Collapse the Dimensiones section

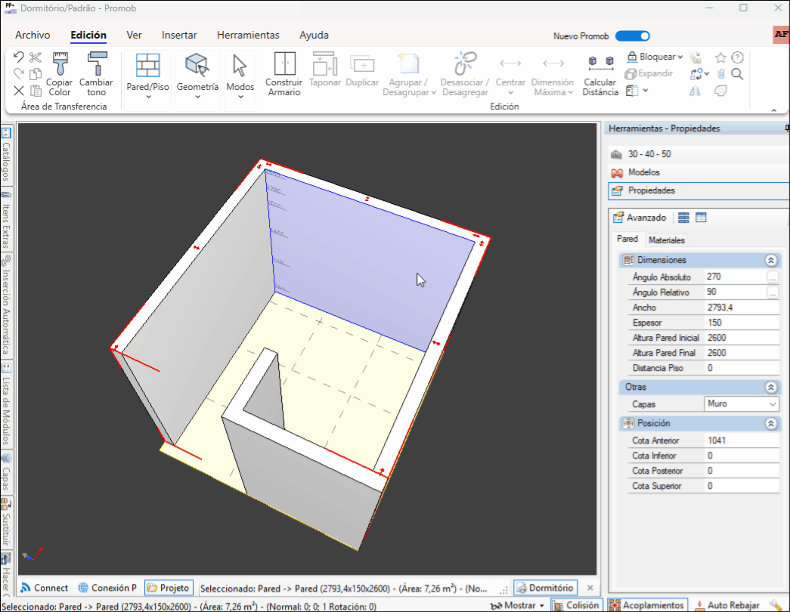coord(770,260)
